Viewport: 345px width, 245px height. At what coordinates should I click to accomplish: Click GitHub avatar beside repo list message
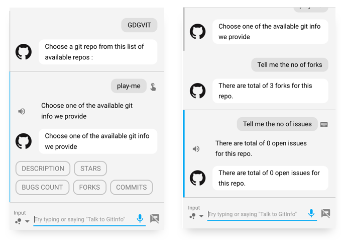pos(24,52)
